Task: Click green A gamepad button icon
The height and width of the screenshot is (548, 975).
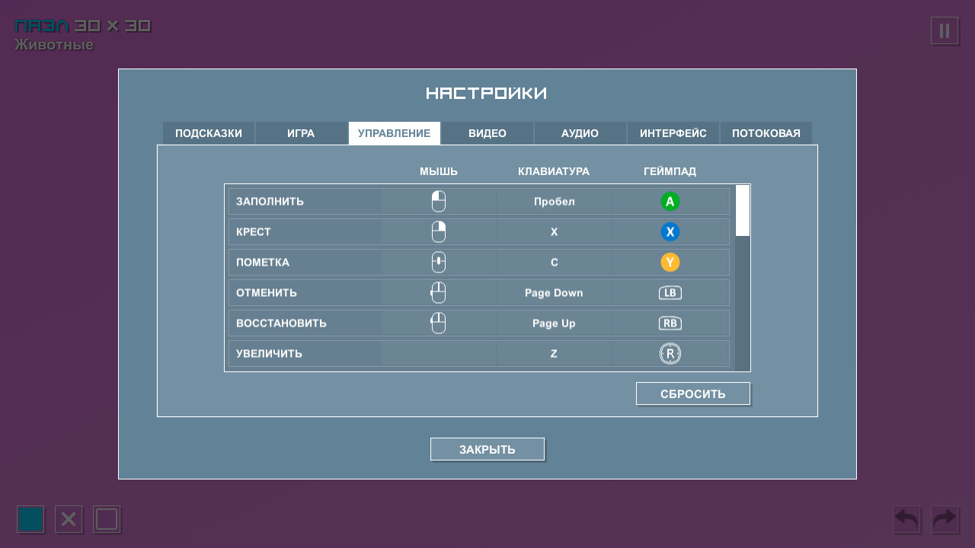Action: point(670,202)
